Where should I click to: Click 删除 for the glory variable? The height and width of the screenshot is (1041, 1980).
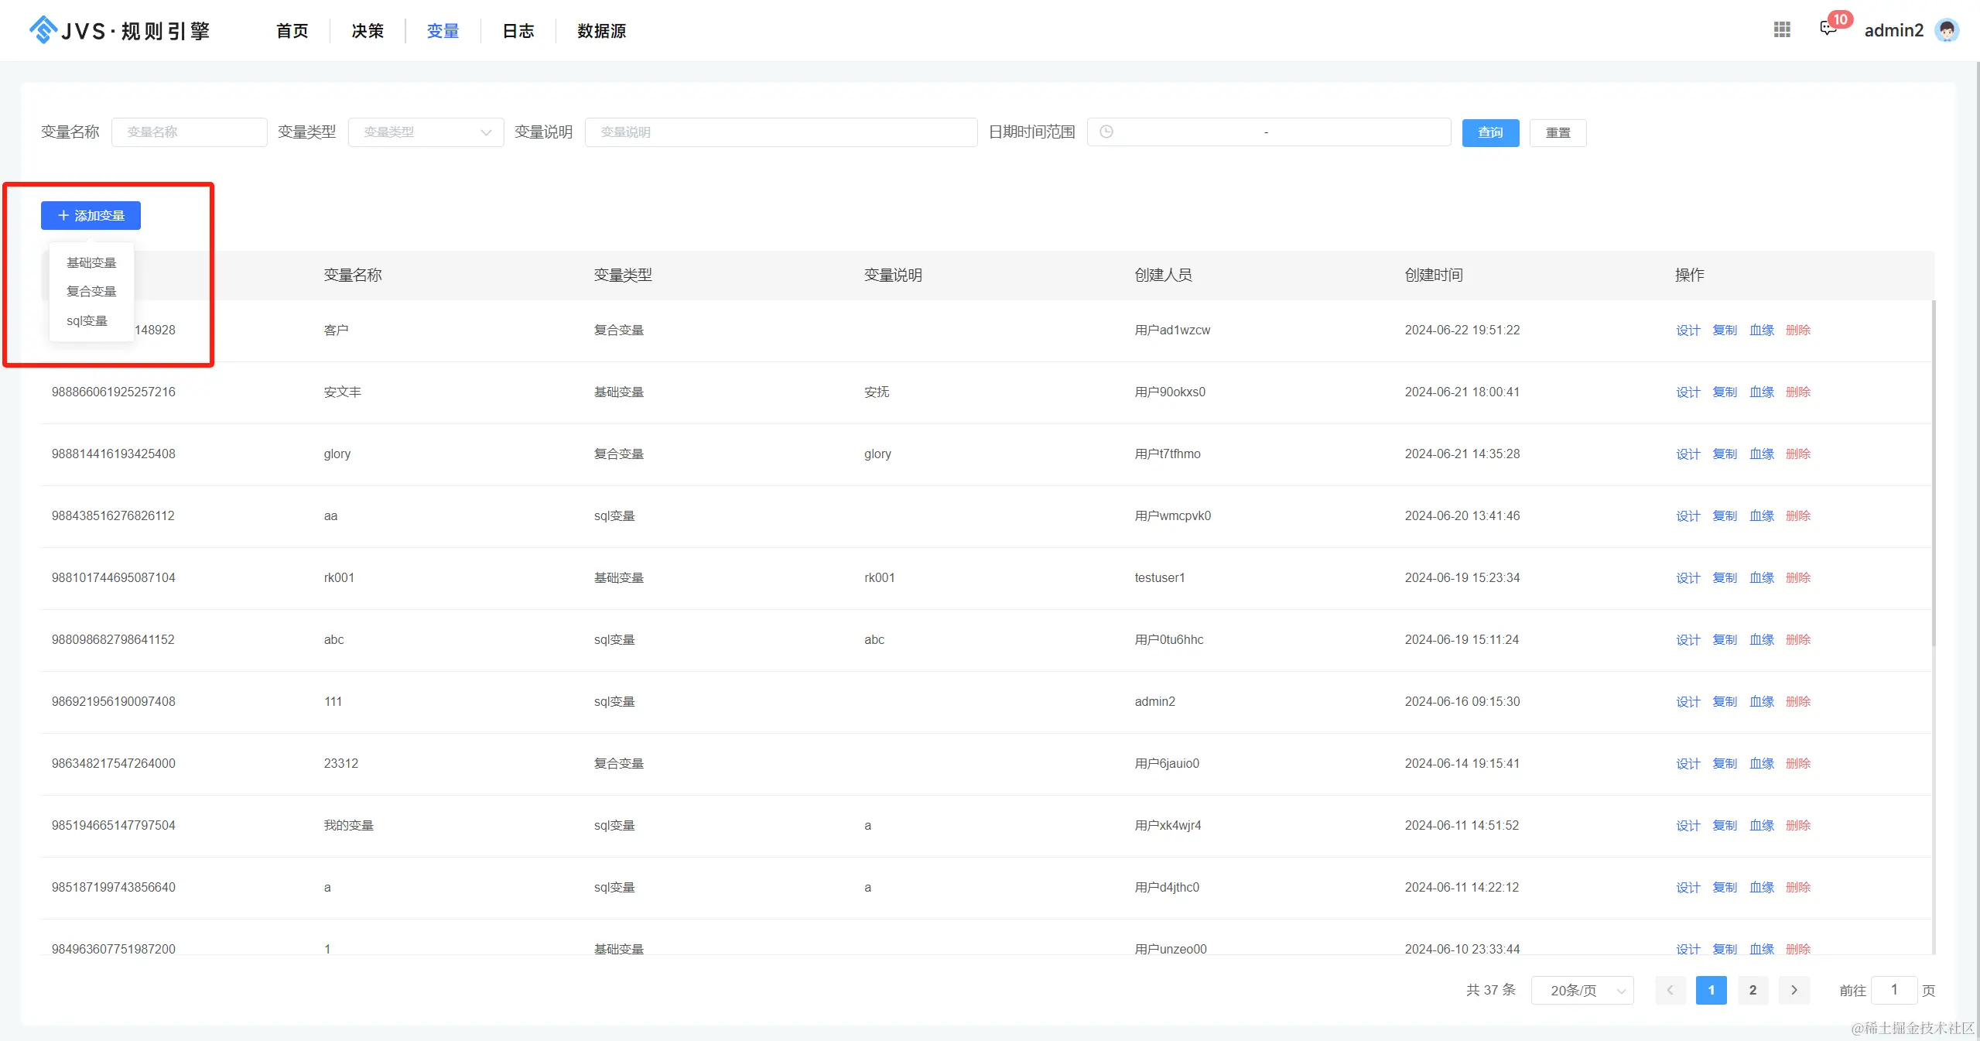click(1797, 454)
